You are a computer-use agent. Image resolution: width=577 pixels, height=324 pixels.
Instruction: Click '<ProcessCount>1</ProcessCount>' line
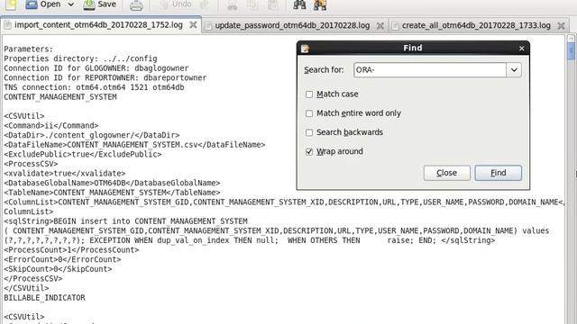point(71,249)
